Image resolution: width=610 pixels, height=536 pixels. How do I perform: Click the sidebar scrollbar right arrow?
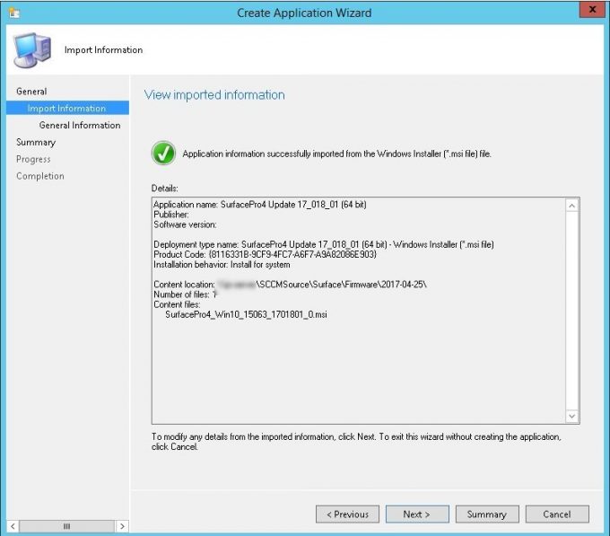122,526
